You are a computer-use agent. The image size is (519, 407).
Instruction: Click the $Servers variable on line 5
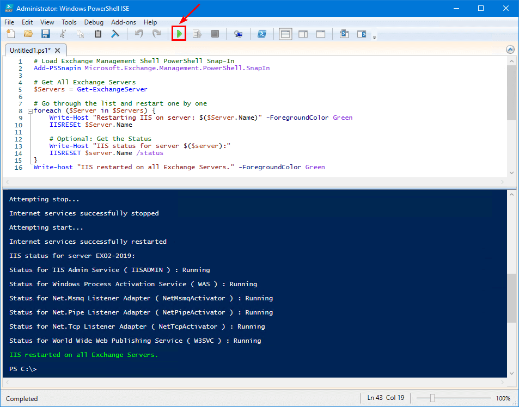[x=50, y=89]
